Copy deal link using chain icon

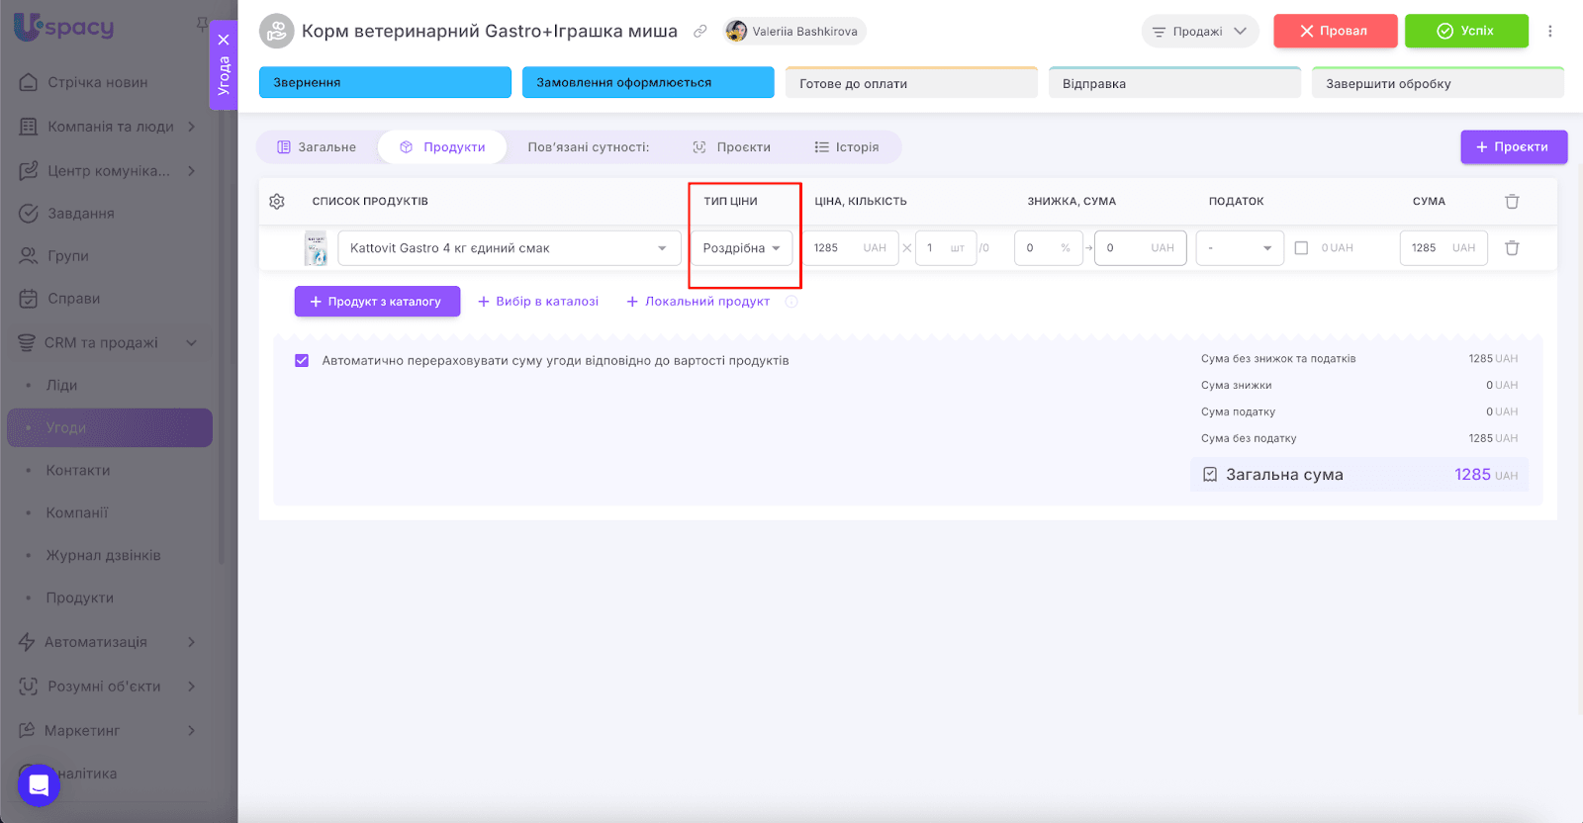[x=700, y=32]
